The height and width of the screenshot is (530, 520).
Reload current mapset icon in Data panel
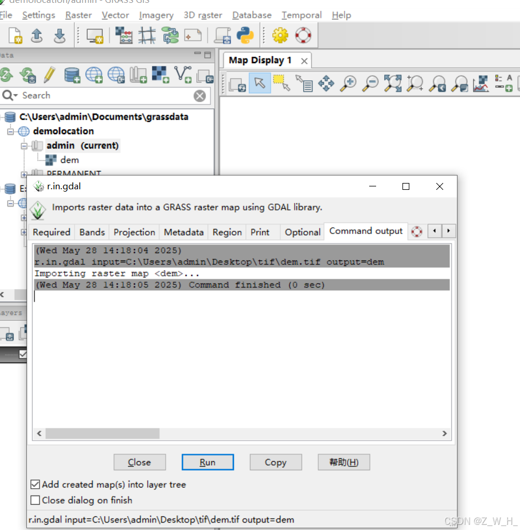tap(28, 75)
